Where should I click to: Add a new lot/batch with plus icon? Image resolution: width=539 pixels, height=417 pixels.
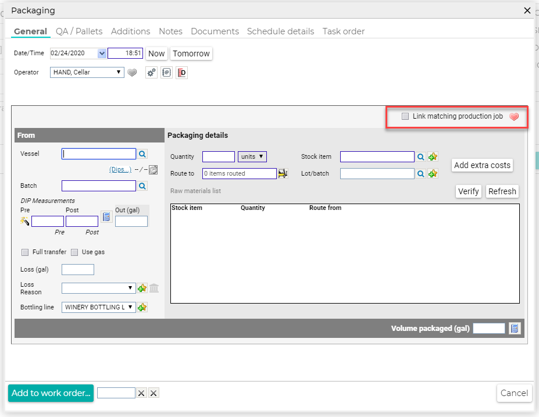433,174
